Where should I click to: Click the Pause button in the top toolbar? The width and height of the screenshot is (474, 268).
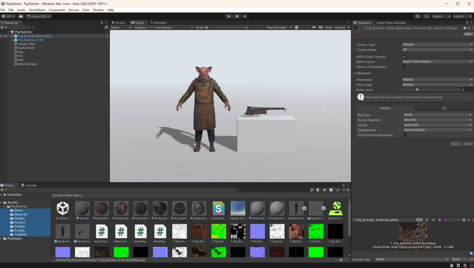(x=237, y=16)
